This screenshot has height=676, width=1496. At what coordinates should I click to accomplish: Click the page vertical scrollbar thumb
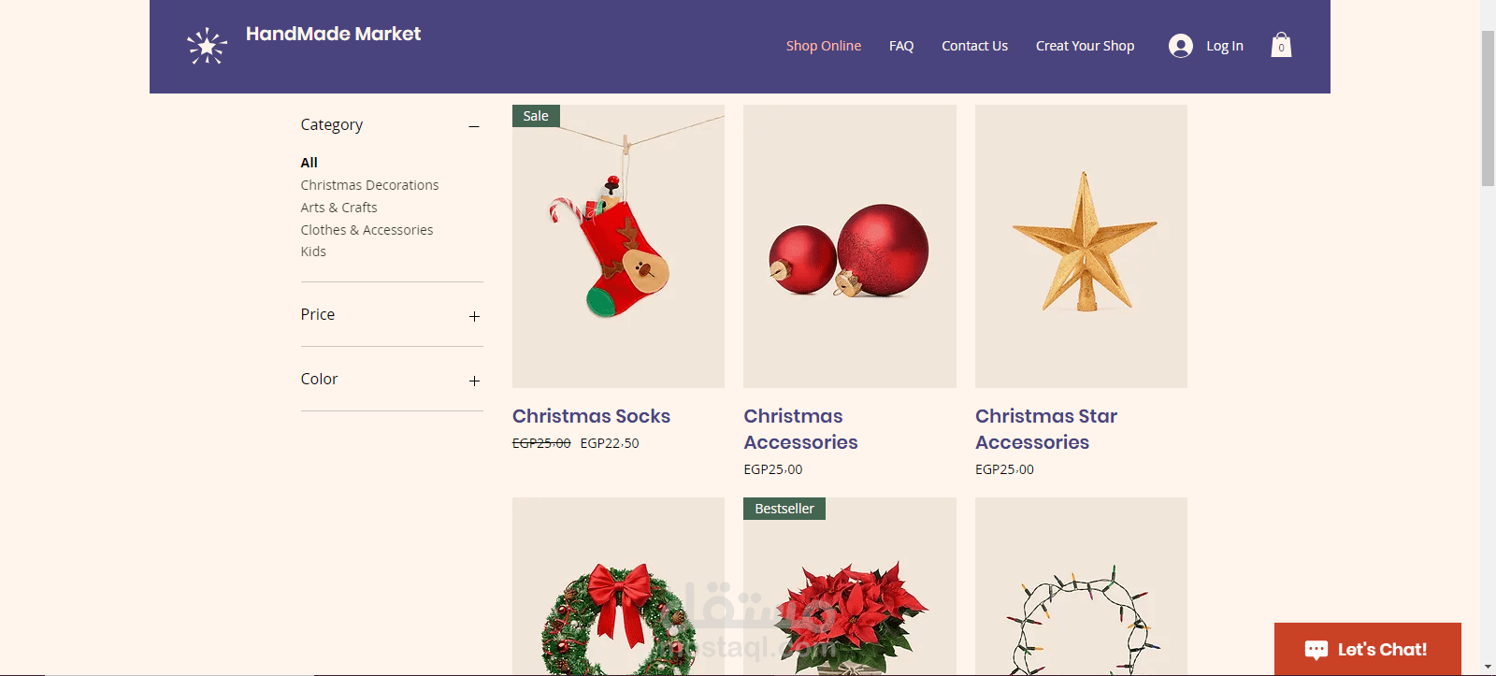click(1488, 108)
